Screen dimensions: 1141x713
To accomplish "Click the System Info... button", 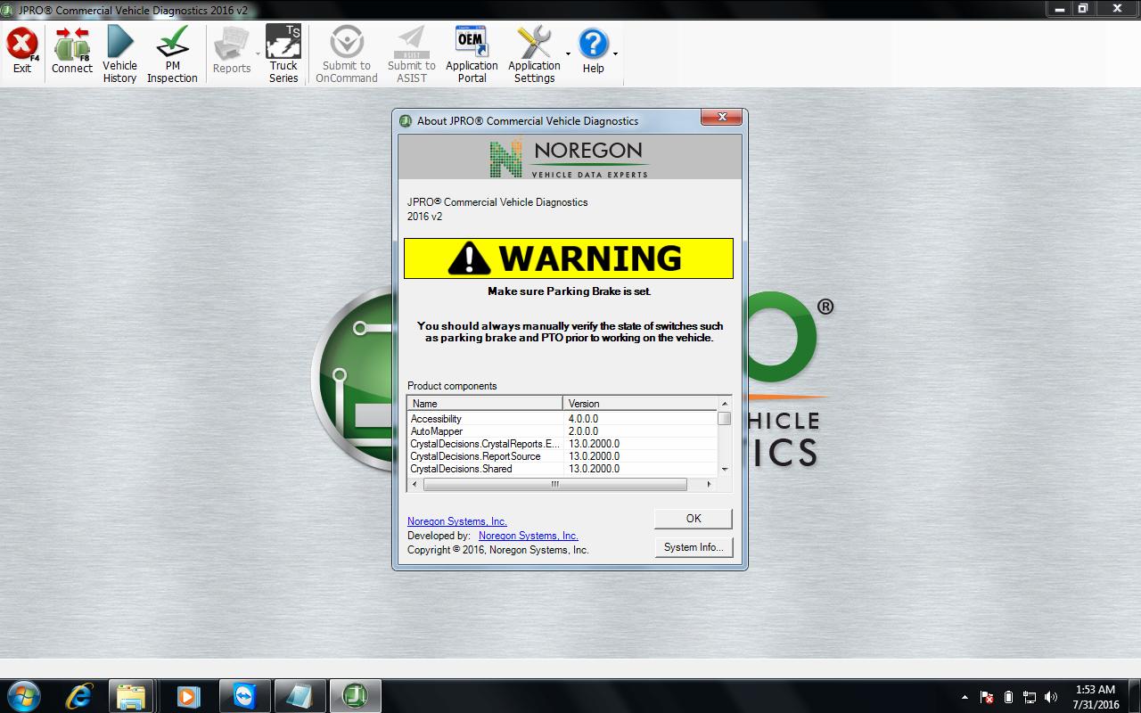I will tap(694, 547).
